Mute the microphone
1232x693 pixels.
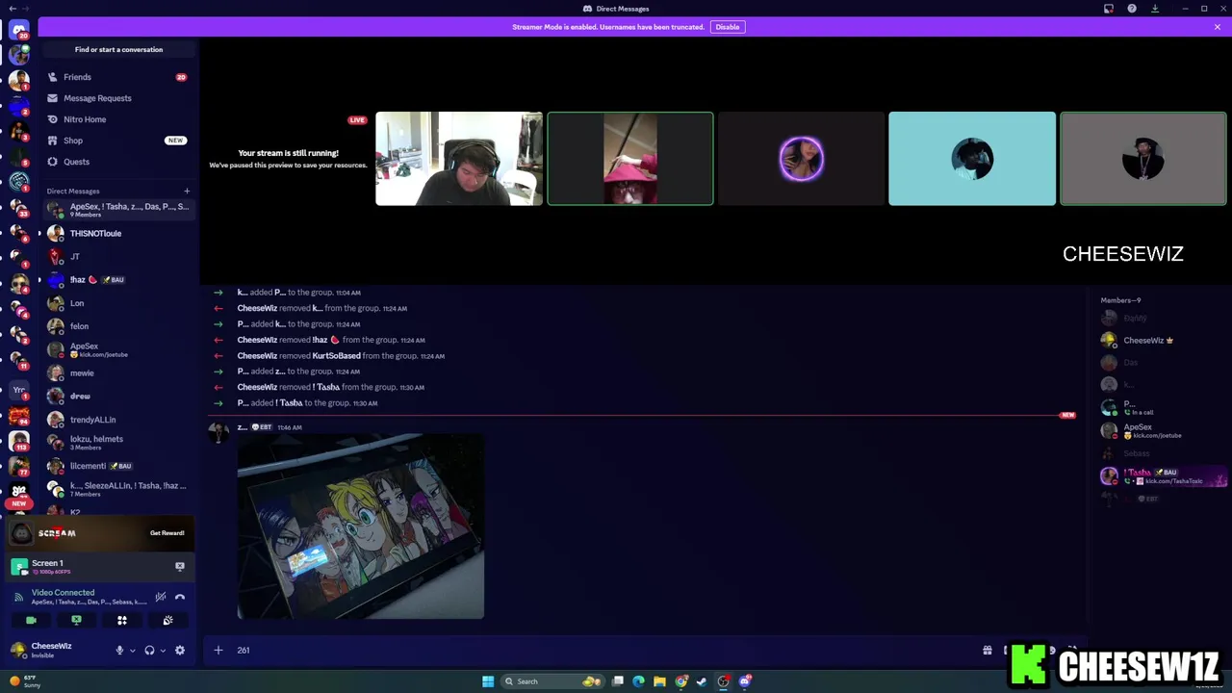click(119, 651)
